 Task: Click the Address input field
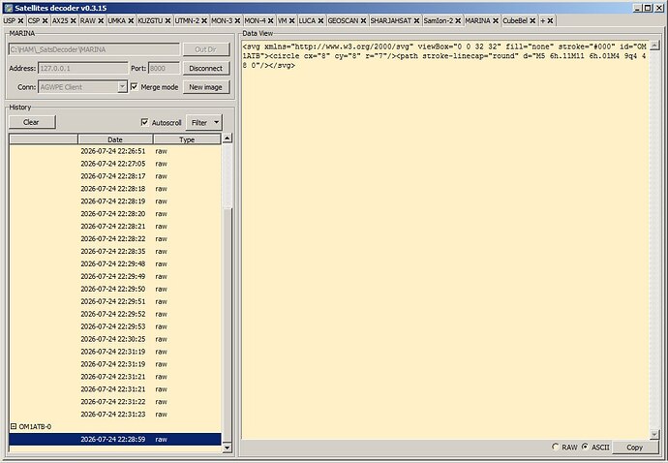(82, 68)
